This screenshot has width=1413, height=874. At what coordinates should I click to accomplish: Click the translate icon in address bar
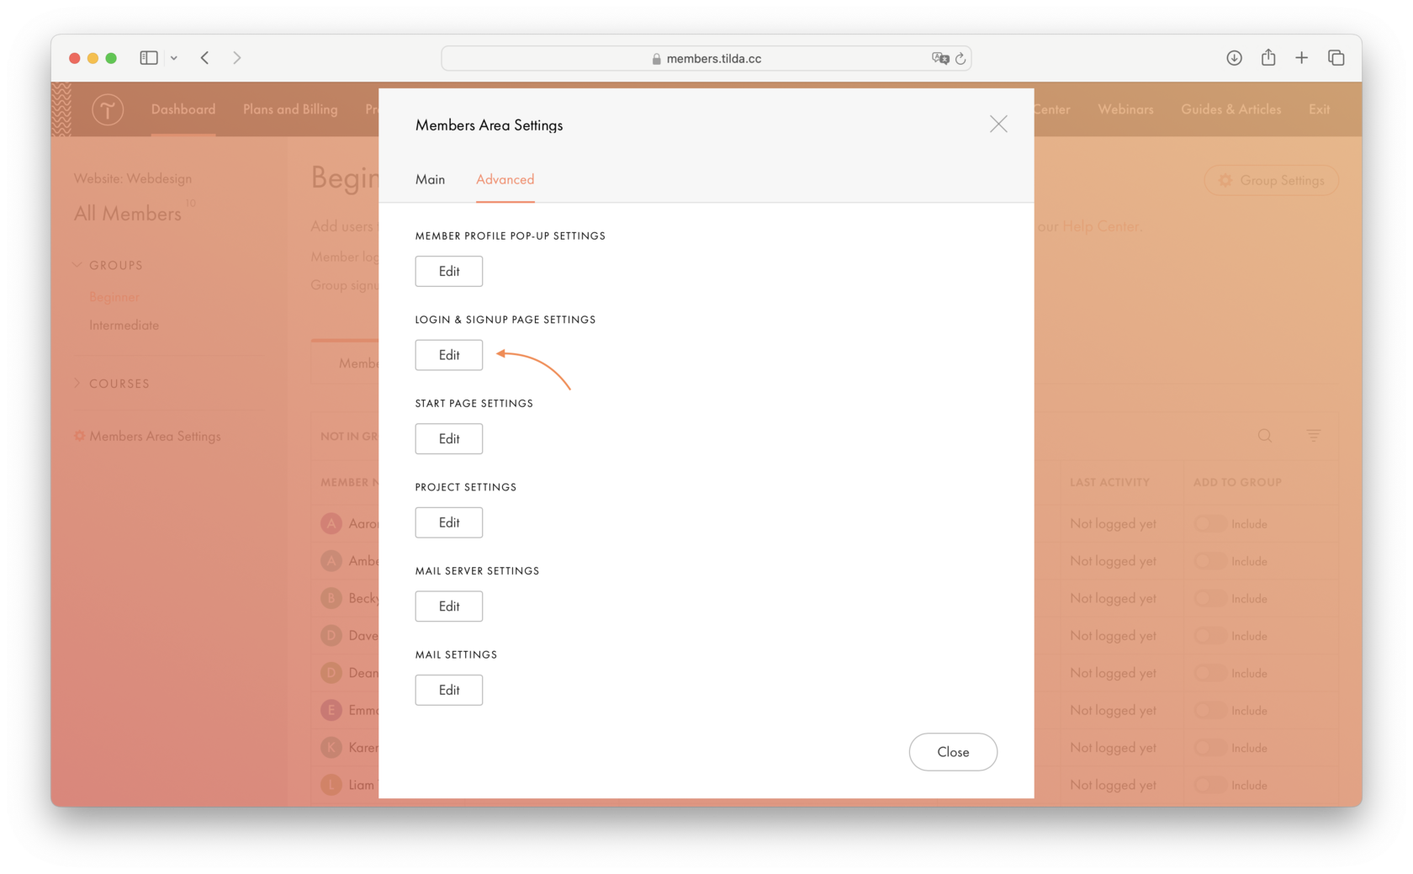click(941, 58)
